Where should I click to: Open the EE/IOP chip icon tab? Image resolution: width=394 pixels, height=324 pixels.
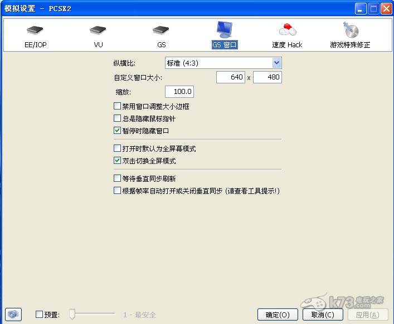36,31
